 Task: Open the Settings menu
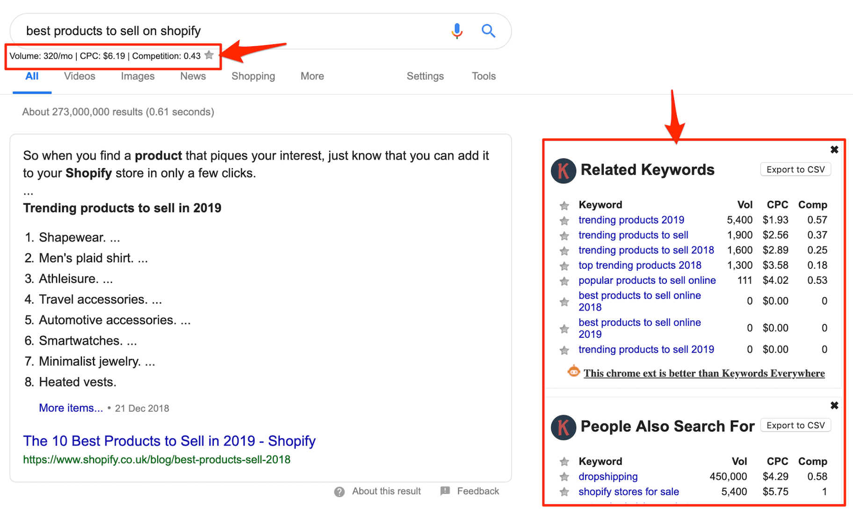425,76
